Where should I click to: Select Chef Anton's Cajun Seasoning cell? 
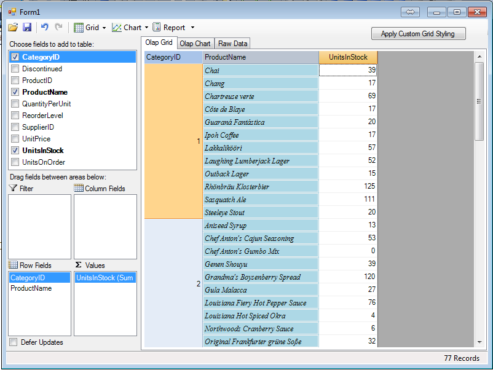pyautogui.click(x=261, y=238)
